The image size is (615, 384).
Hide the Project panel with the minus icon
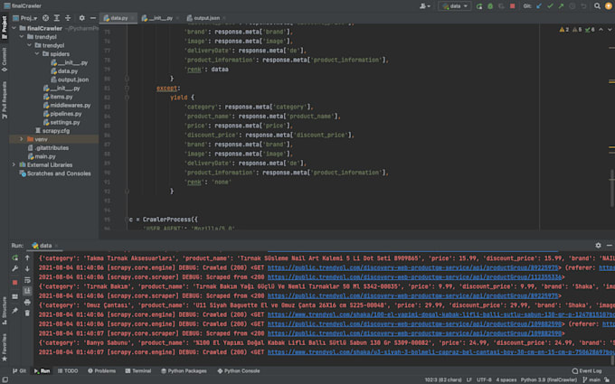click(x=93, y=18)
